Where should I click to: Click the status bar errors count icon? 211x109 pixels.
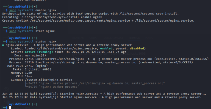tap(12, 108)
